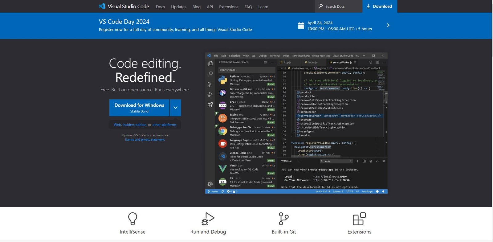The image size is (493, 242).
Task: Open the other platforms link
Action: click(x=165, y=125)
